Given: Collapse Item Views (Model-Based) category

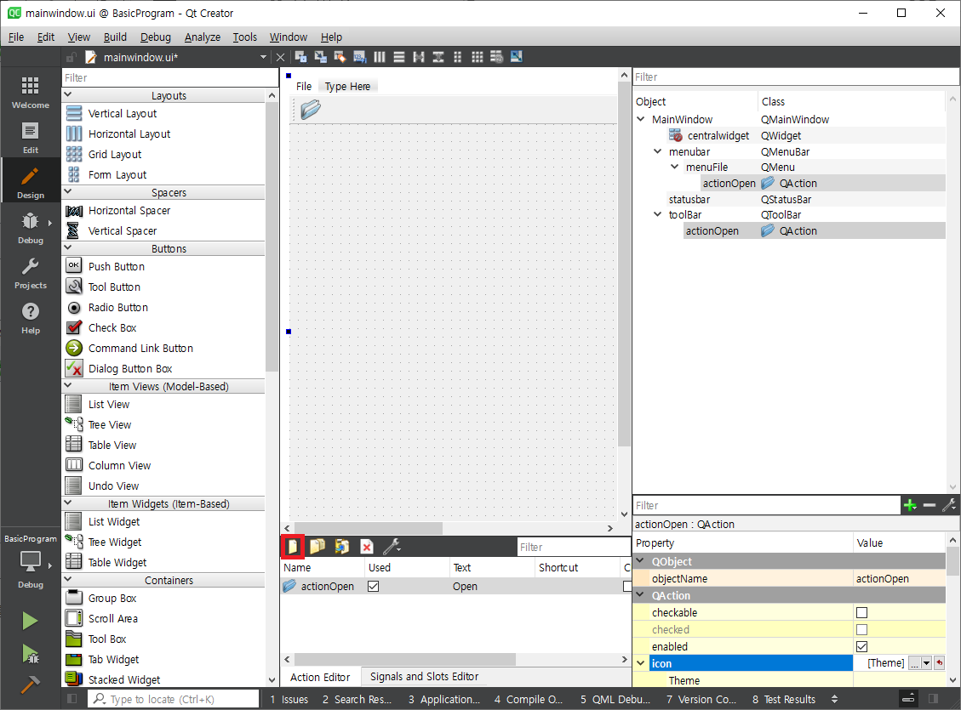Looking at the screenshot, I should point(68,385).
